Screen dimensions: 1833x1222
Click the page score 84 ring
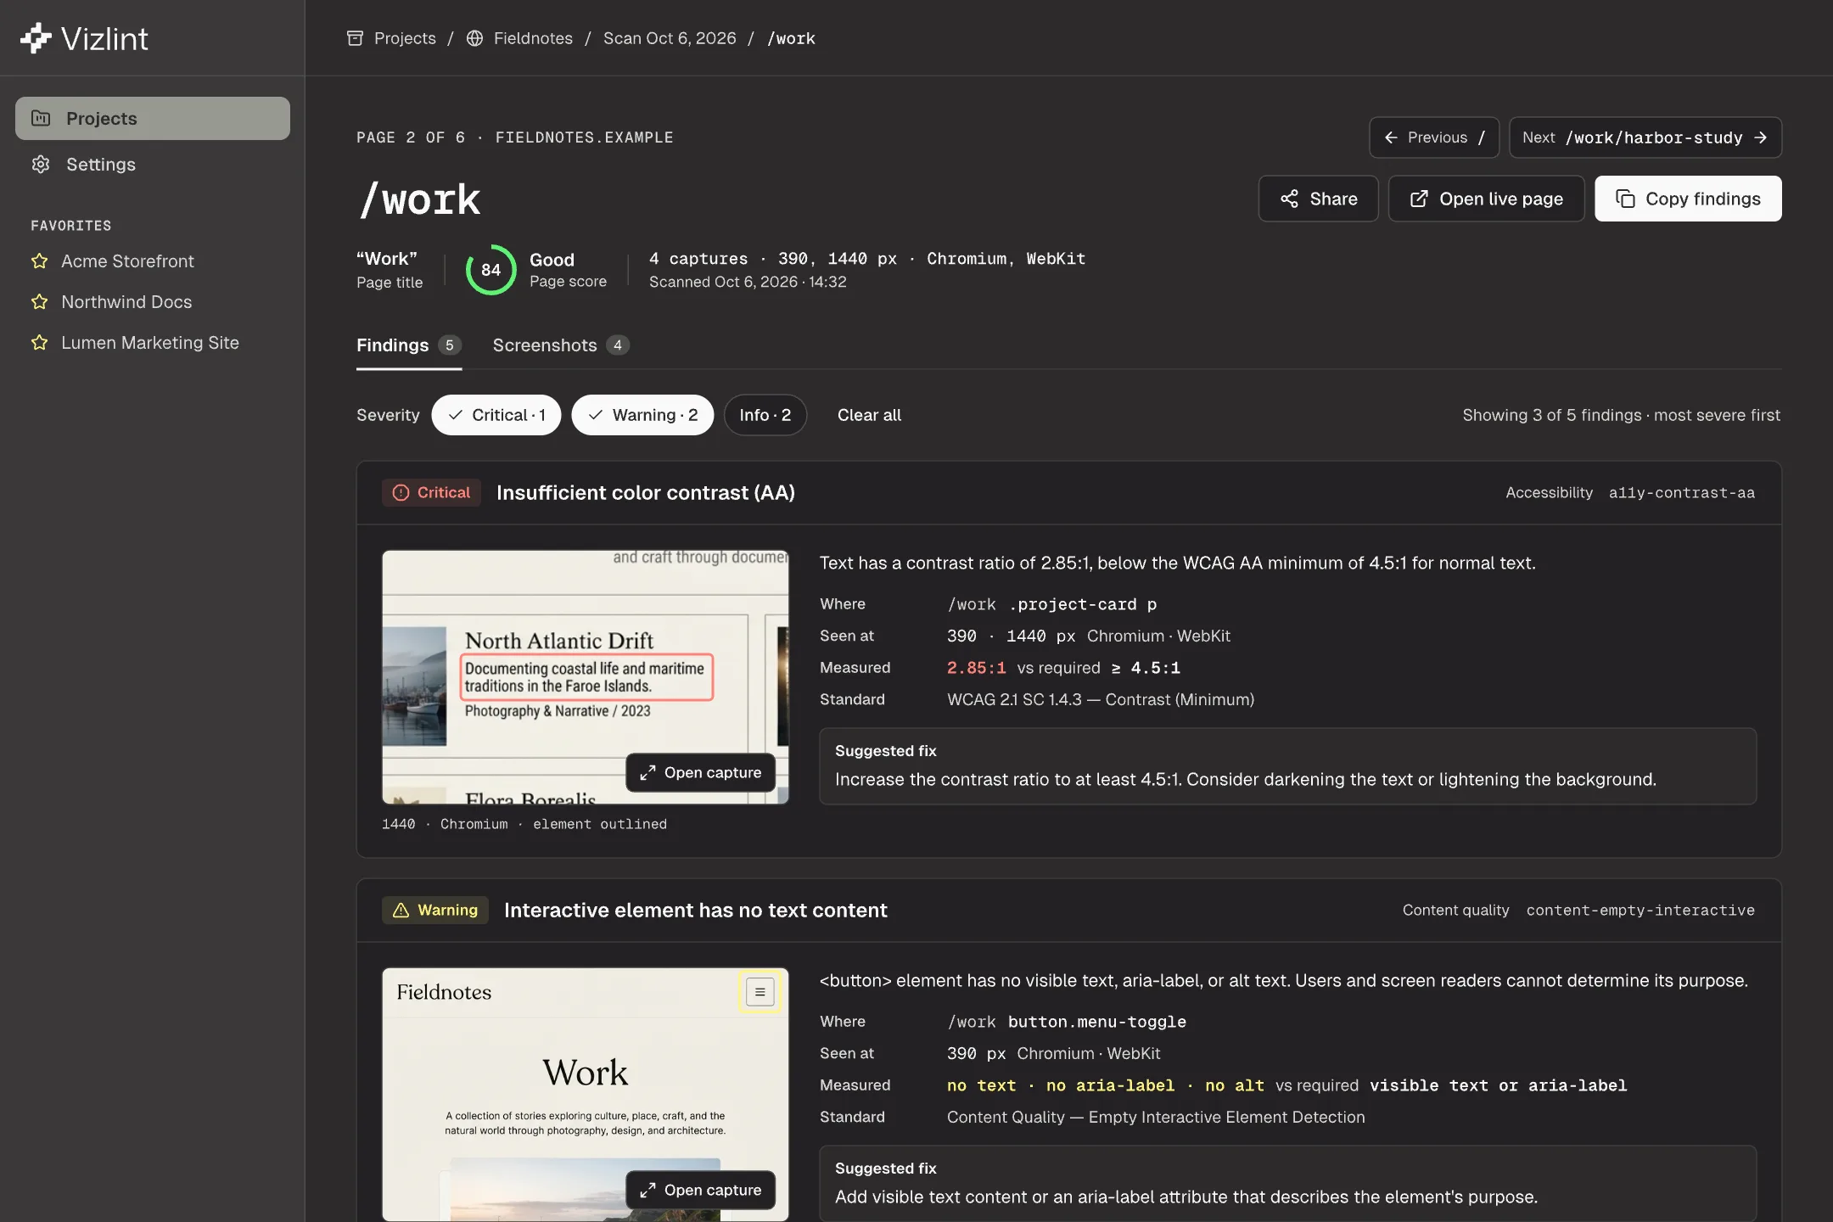tap(490, 270)
